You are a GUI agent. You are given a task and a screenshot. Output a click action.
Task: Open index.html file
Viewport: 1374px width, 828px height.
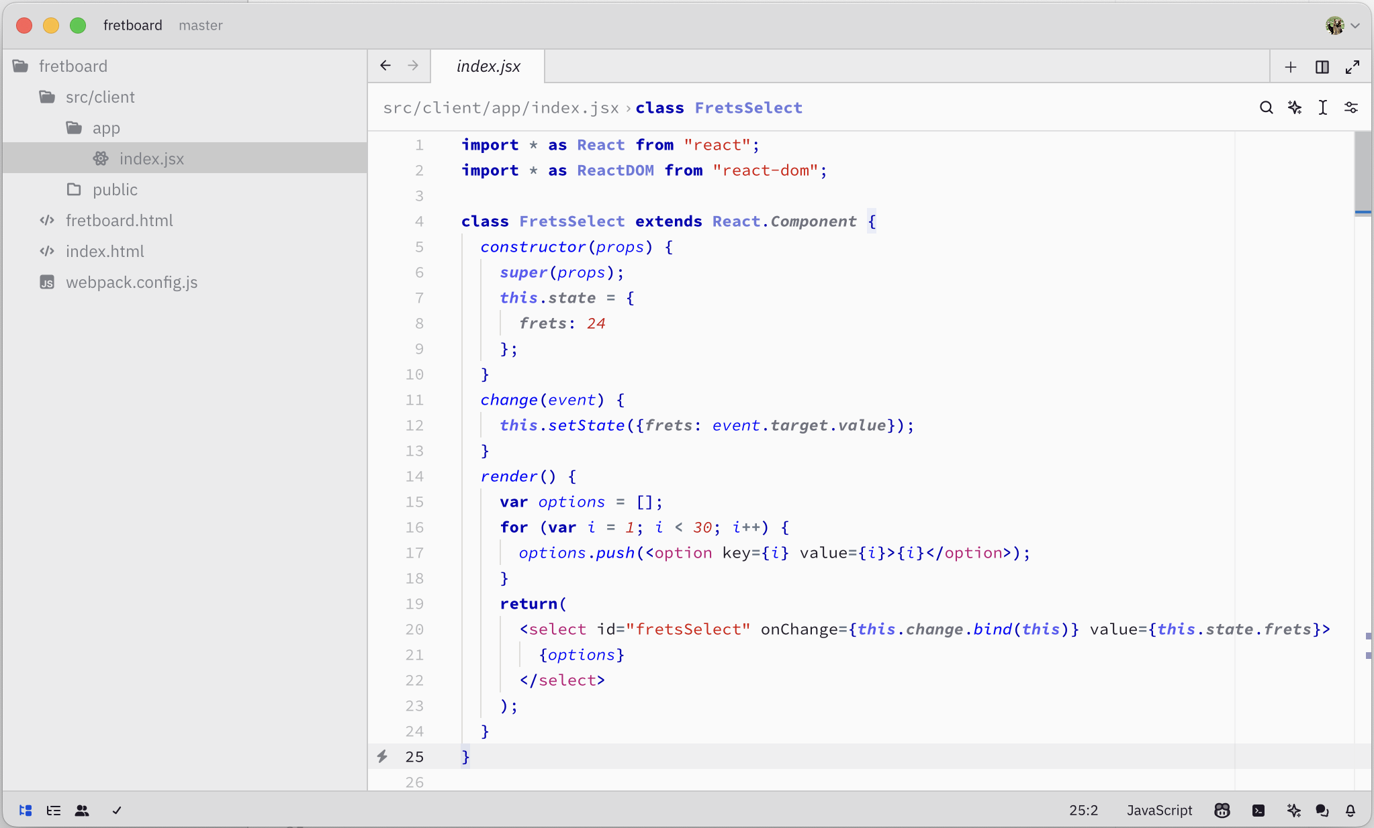pyautogui.click(x=185, y=251)
